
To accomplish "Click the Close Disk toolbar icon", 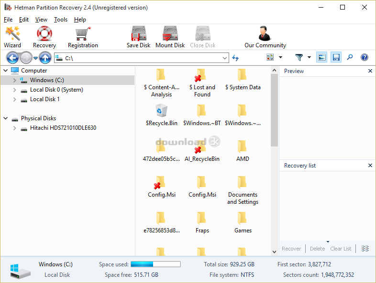I will (x=203, y=33).
